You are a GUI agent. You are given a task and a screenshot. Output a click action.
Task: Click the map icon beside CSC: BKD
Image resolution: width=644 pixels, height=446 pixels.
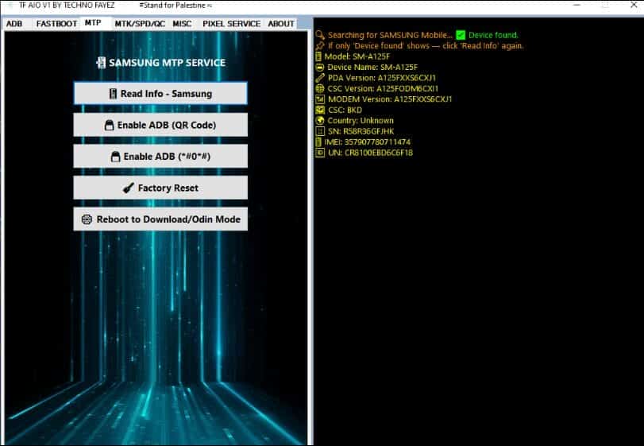click(320, 110)
